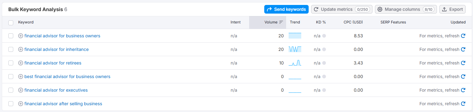The image size is (473, 112).
Task: Click volume value 10 in retirees row
Action: point(281,63)
